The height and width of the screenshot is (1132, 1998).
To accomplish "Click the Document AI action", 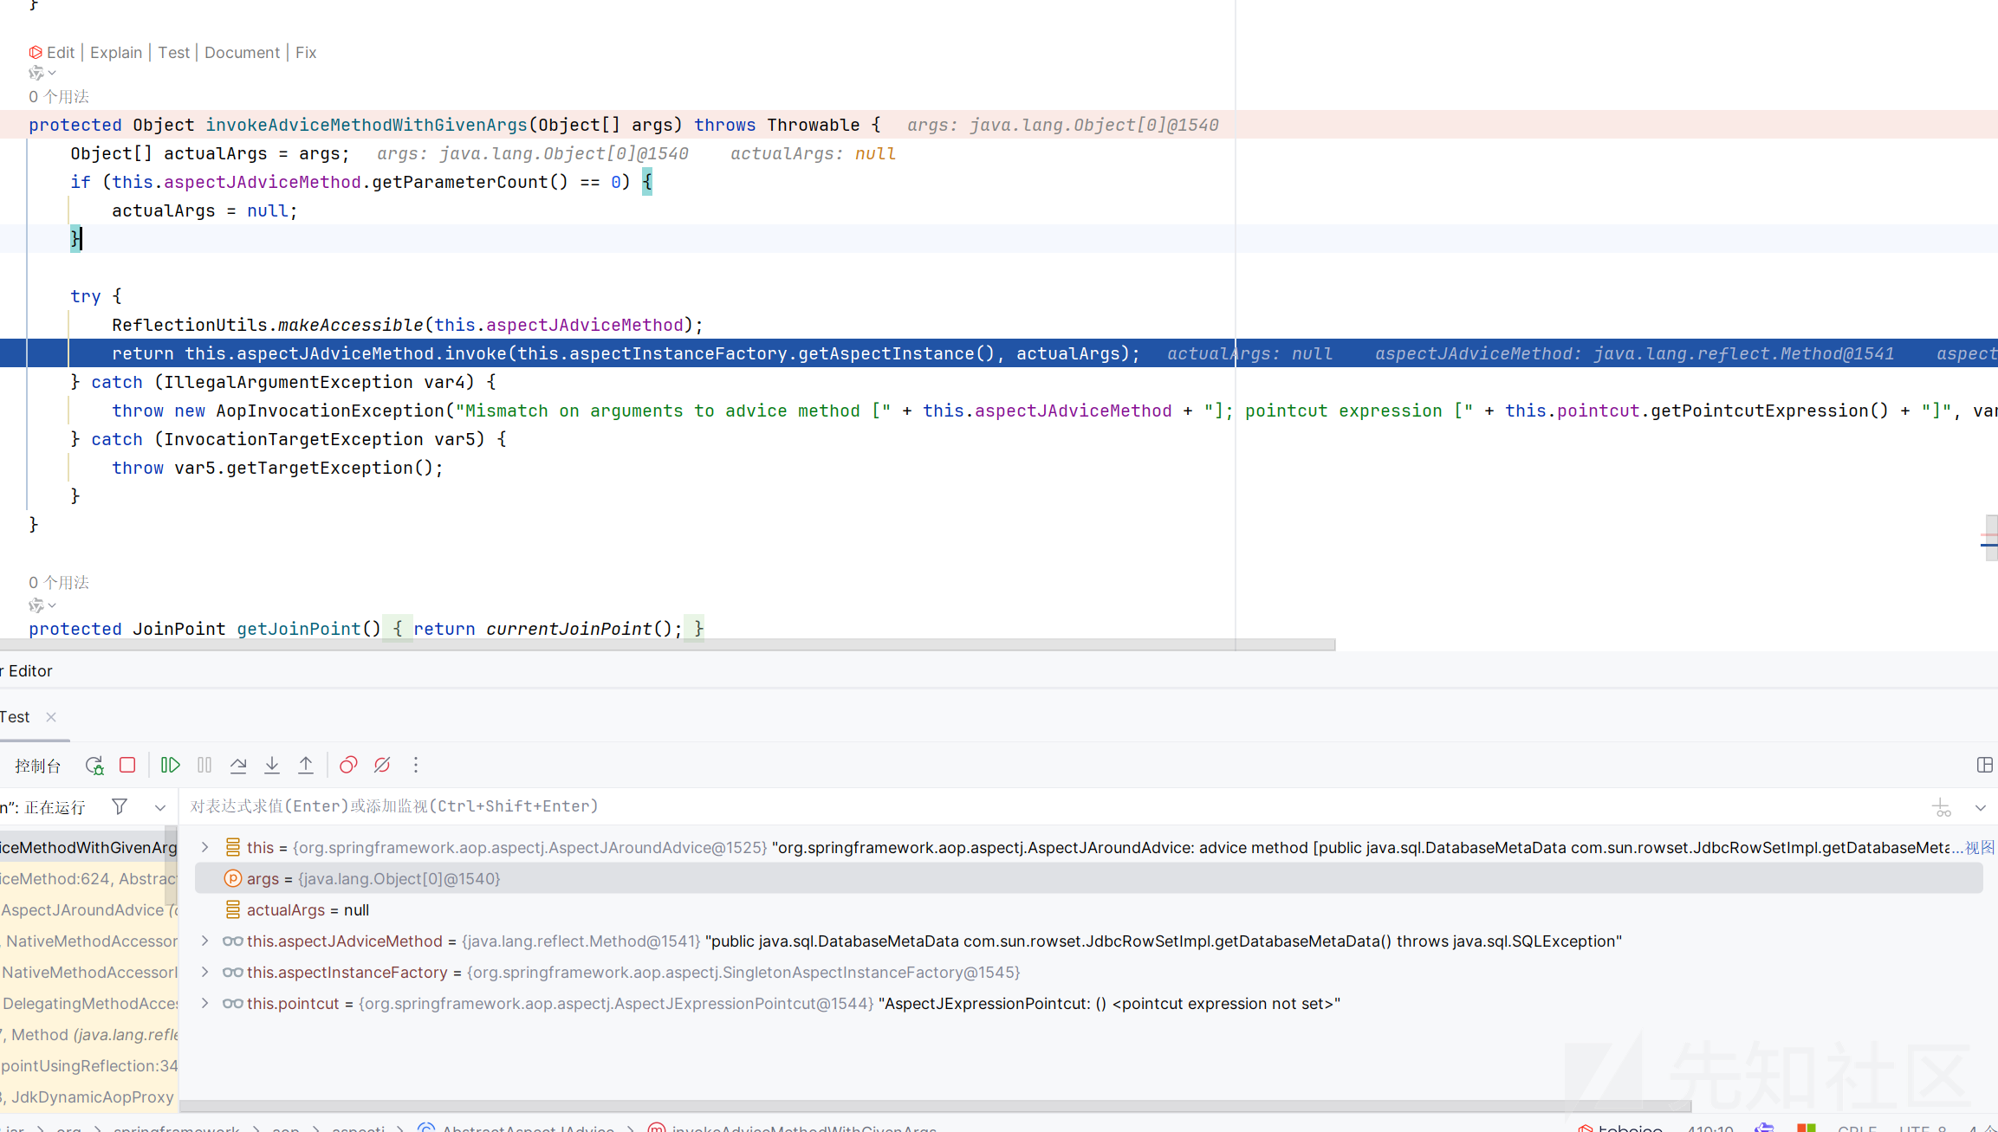I will [x=242, y=53].
